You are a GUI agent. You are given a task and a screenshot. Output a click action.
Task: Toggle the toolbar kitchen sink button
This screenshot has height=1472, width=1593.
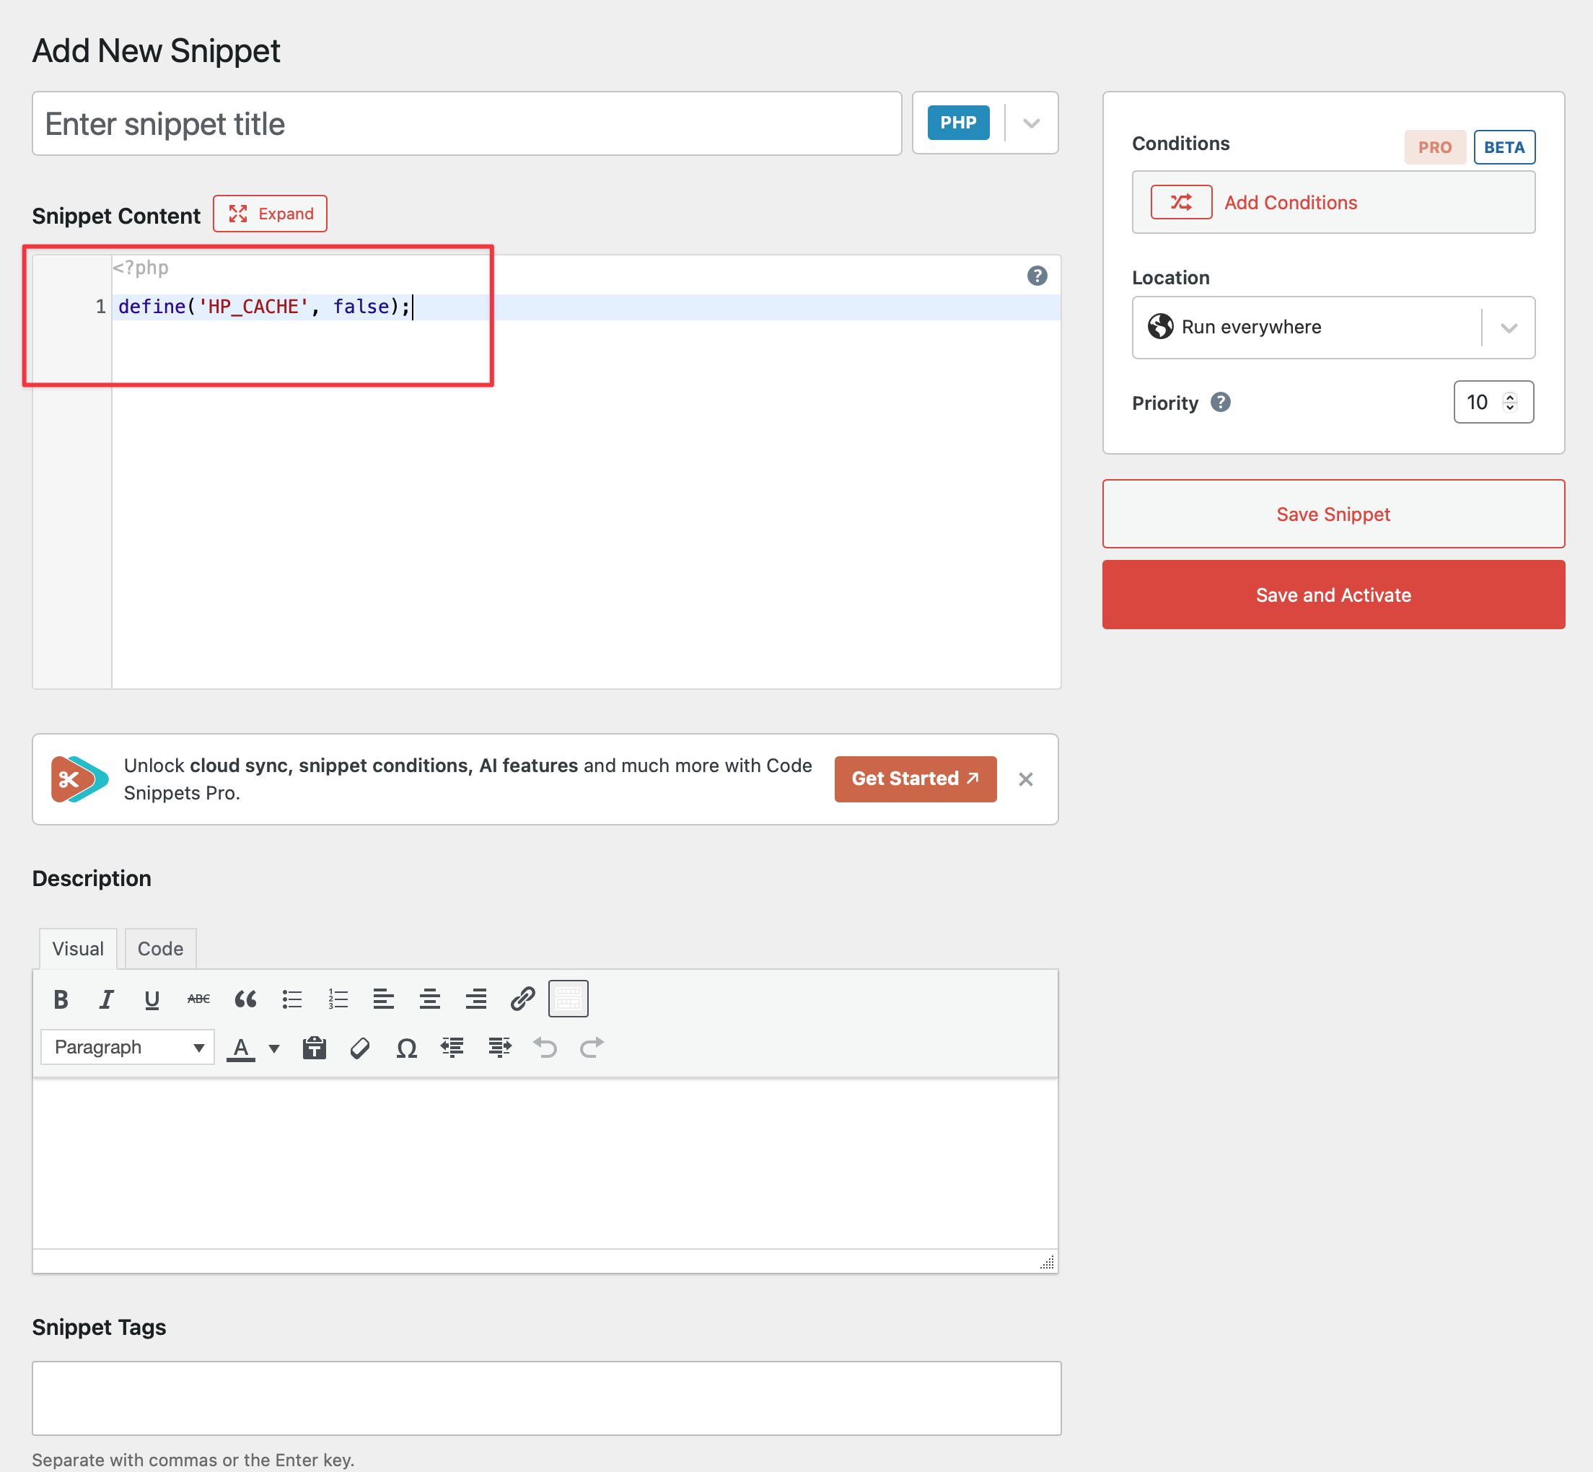click(x=568, y=999)
